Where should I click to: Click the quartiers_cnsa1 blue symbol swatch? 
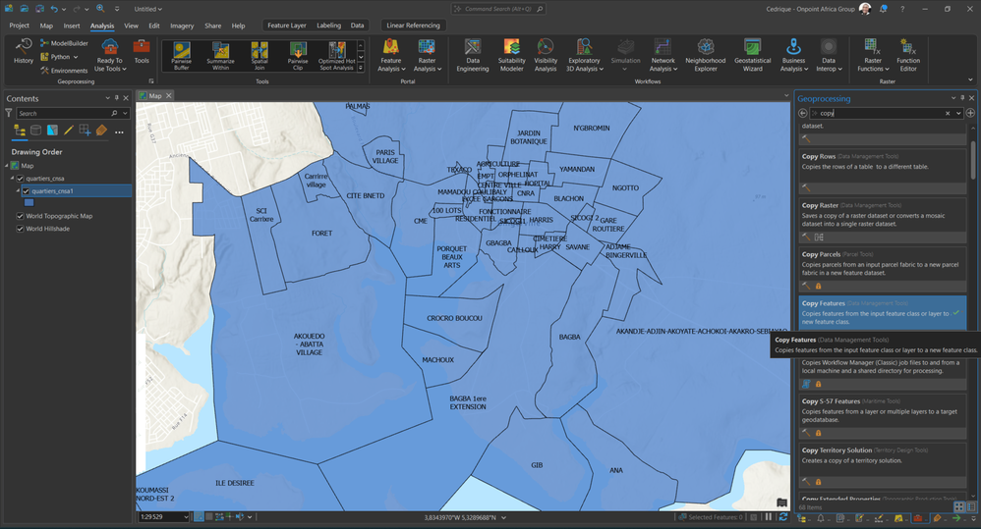[x=29, y=203]
